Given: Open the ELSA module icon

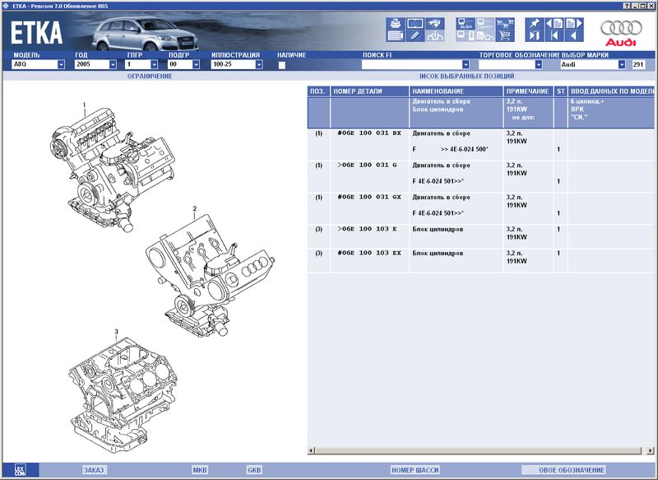Looking at the screenshot, I should point(466,23).
